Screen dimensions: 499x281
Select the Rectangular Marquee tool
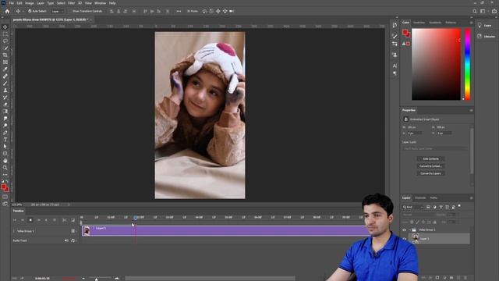(5, 34)
